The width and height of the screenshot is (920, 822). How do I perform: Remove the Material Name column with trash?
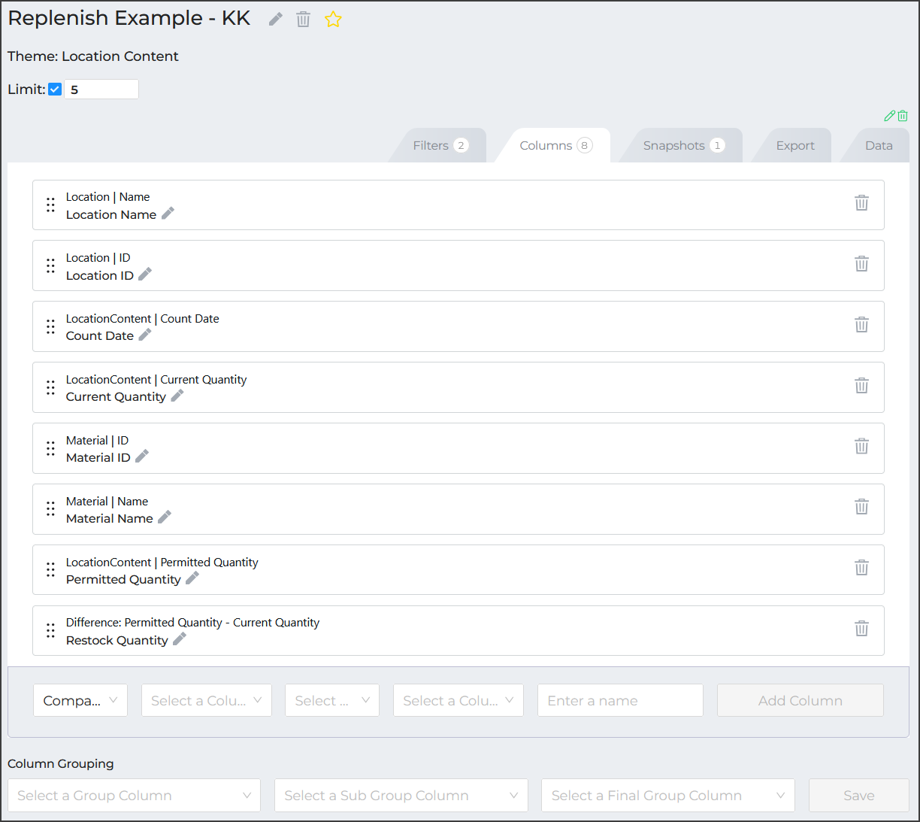[861, 507]
